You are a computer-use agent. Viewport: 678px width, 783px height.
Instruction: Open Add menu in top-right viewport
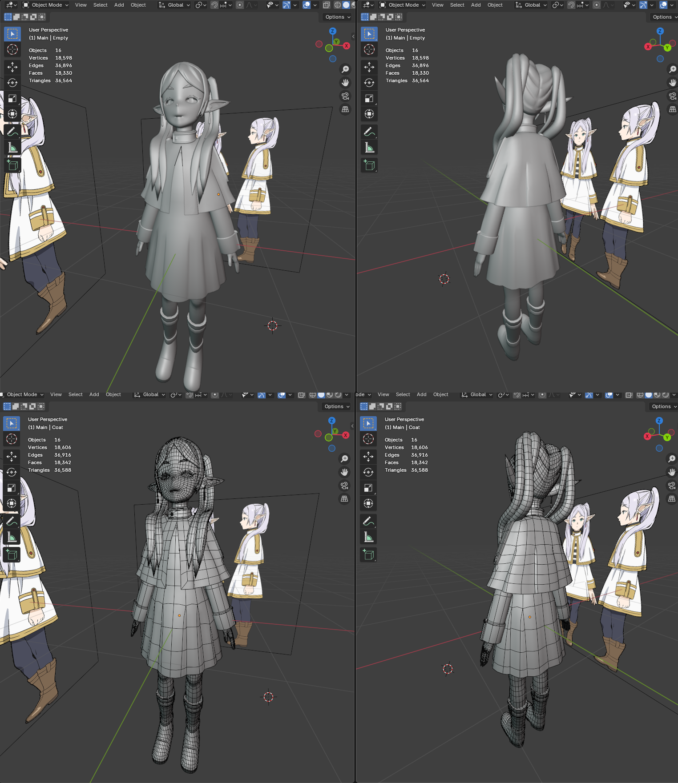[476, 5]
